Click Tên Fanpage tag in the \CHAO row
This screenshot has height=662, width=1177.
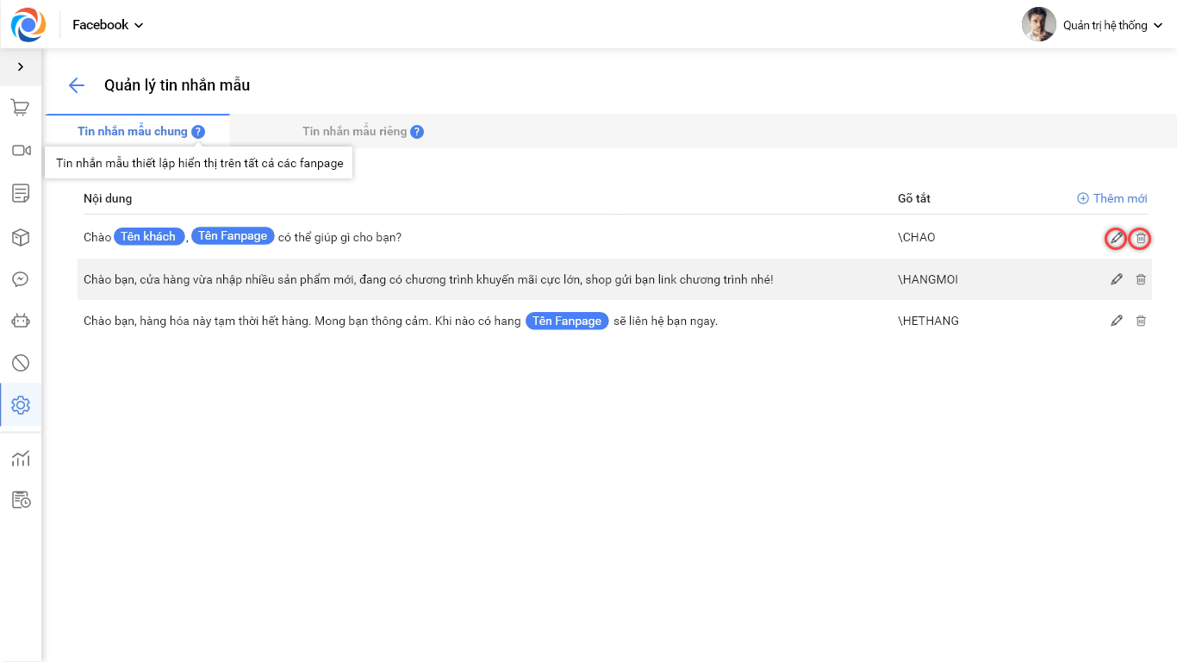coord(233,236)
